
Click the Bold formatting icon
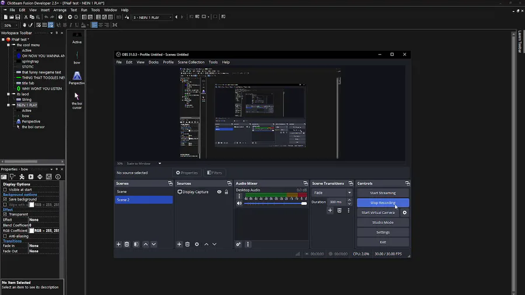(x=65, y=25)
